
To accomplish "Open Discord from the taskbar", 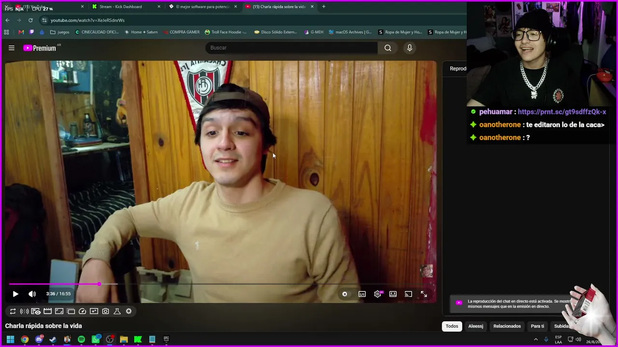I will tap(39, 339).
